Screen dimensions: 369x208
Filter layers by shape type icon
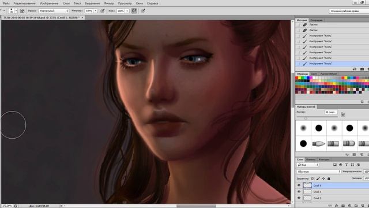(x=352, y=165)
